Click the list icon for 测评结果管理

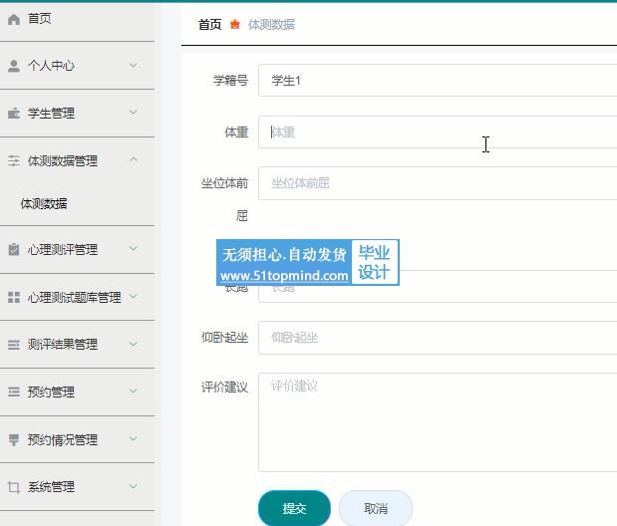pyautogui.click(x=14, y=345)
